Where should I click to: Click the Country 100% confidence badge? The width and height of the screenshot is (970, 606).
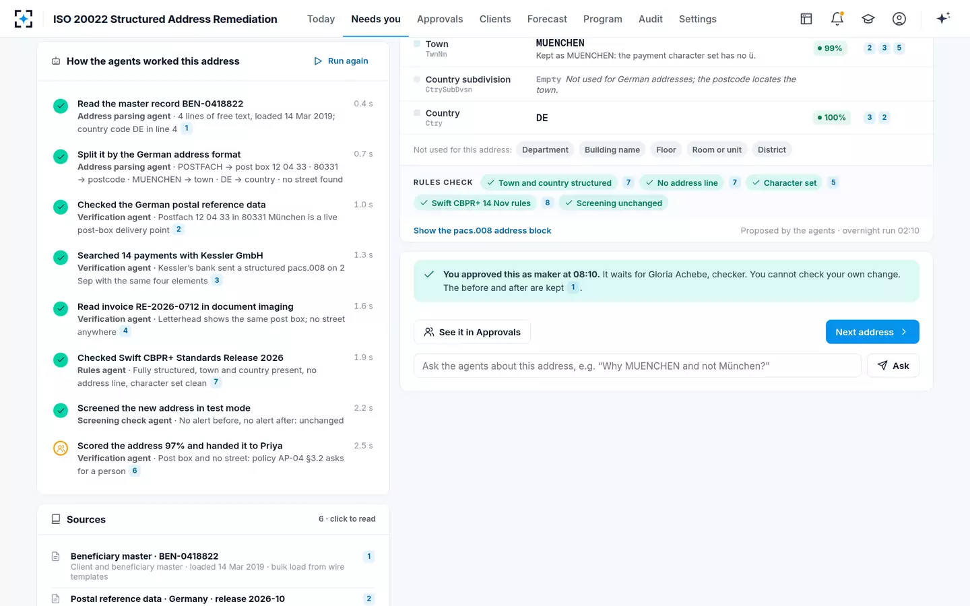(x=831, y=118)
